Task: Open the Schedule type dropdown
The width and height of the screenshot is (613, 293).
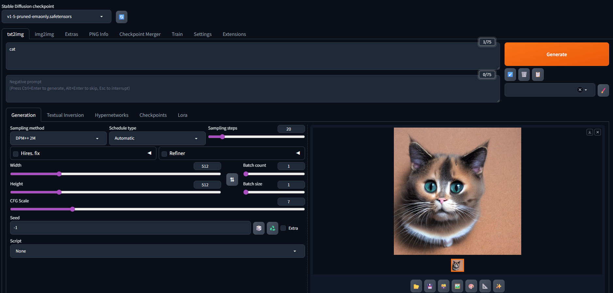Action: coord(157,138)
